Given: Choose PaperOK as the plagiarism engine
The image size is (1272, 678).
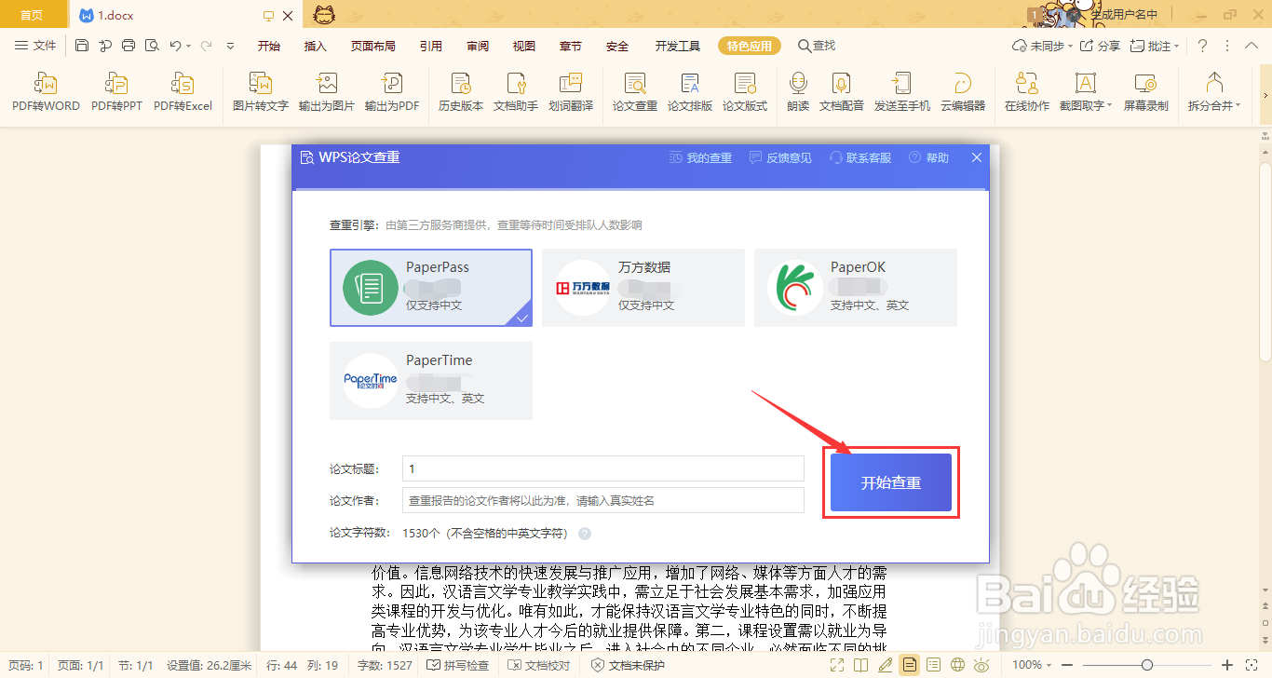Looking at the screenshot, I should [x=855, y=288].
